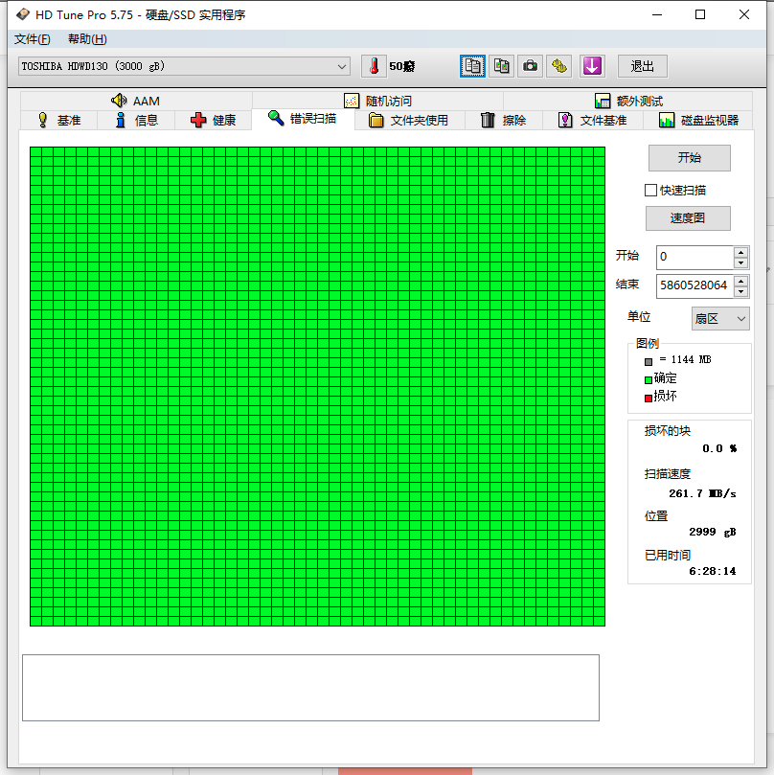Click the temperature thermometer icon
Screen dimensions: 774x775
click(374, 66)
